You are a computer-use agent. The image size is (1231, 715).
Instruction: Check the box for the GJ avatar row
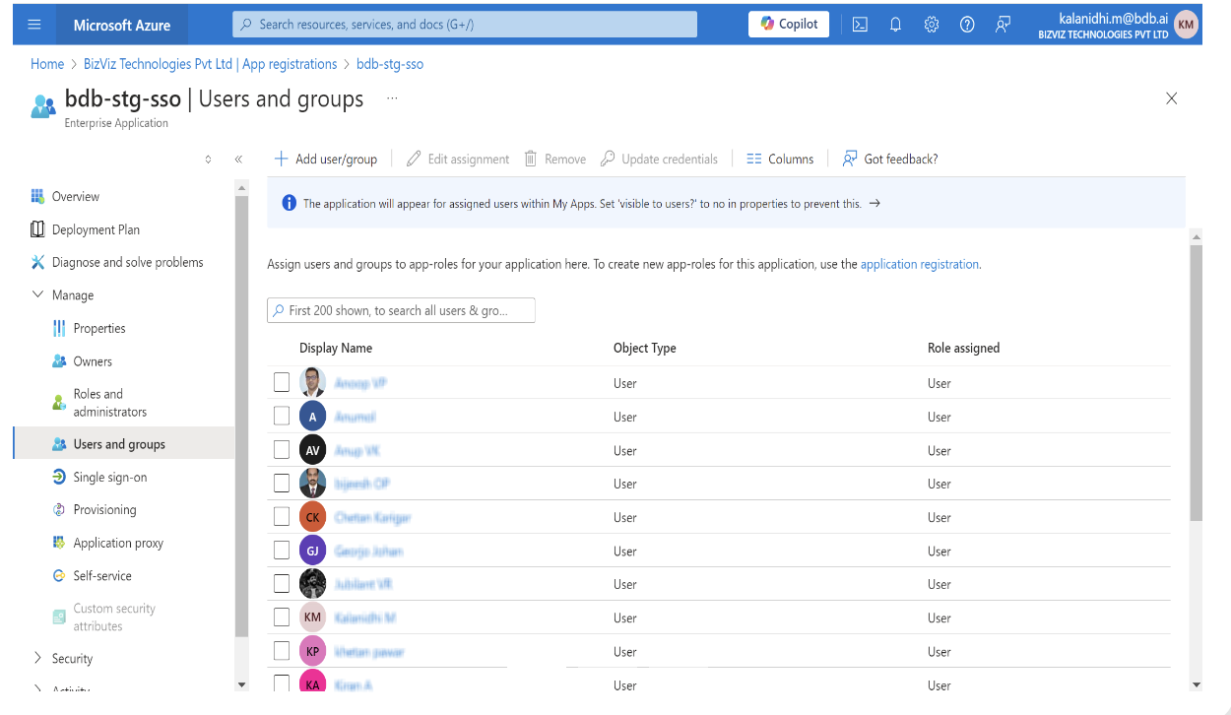282,550
